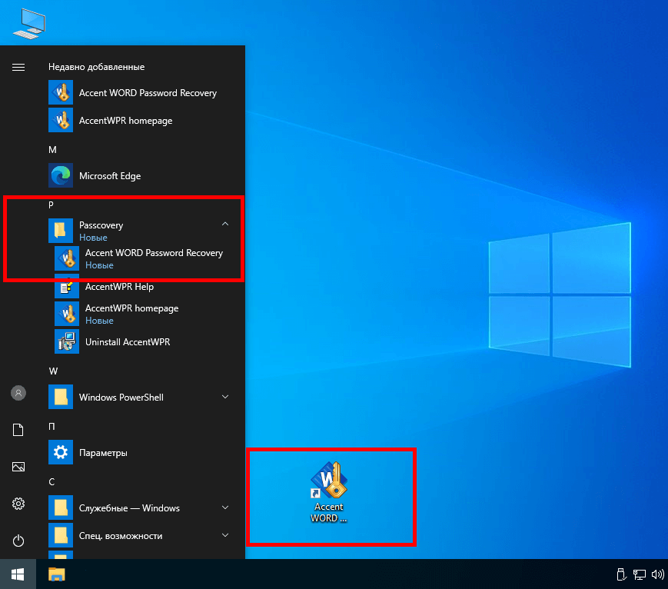This screenshot has height=589, width=668.
Task: Click the Microsoft Edge label text
Action: click(110, 176)
